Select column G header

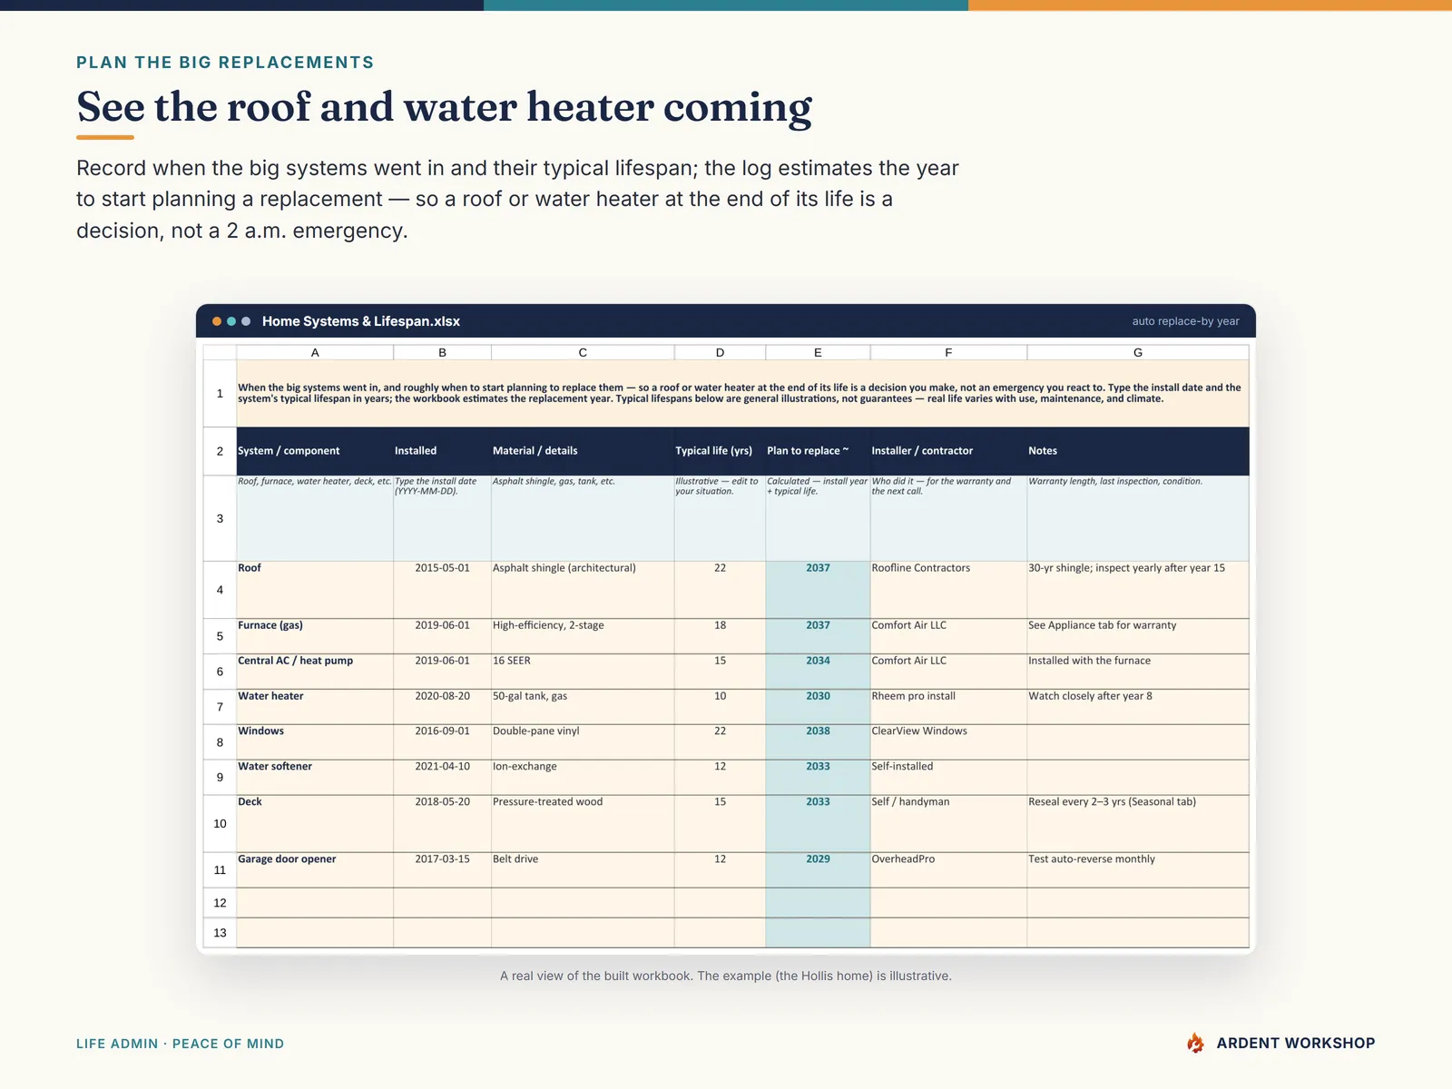coord(1138,352)
